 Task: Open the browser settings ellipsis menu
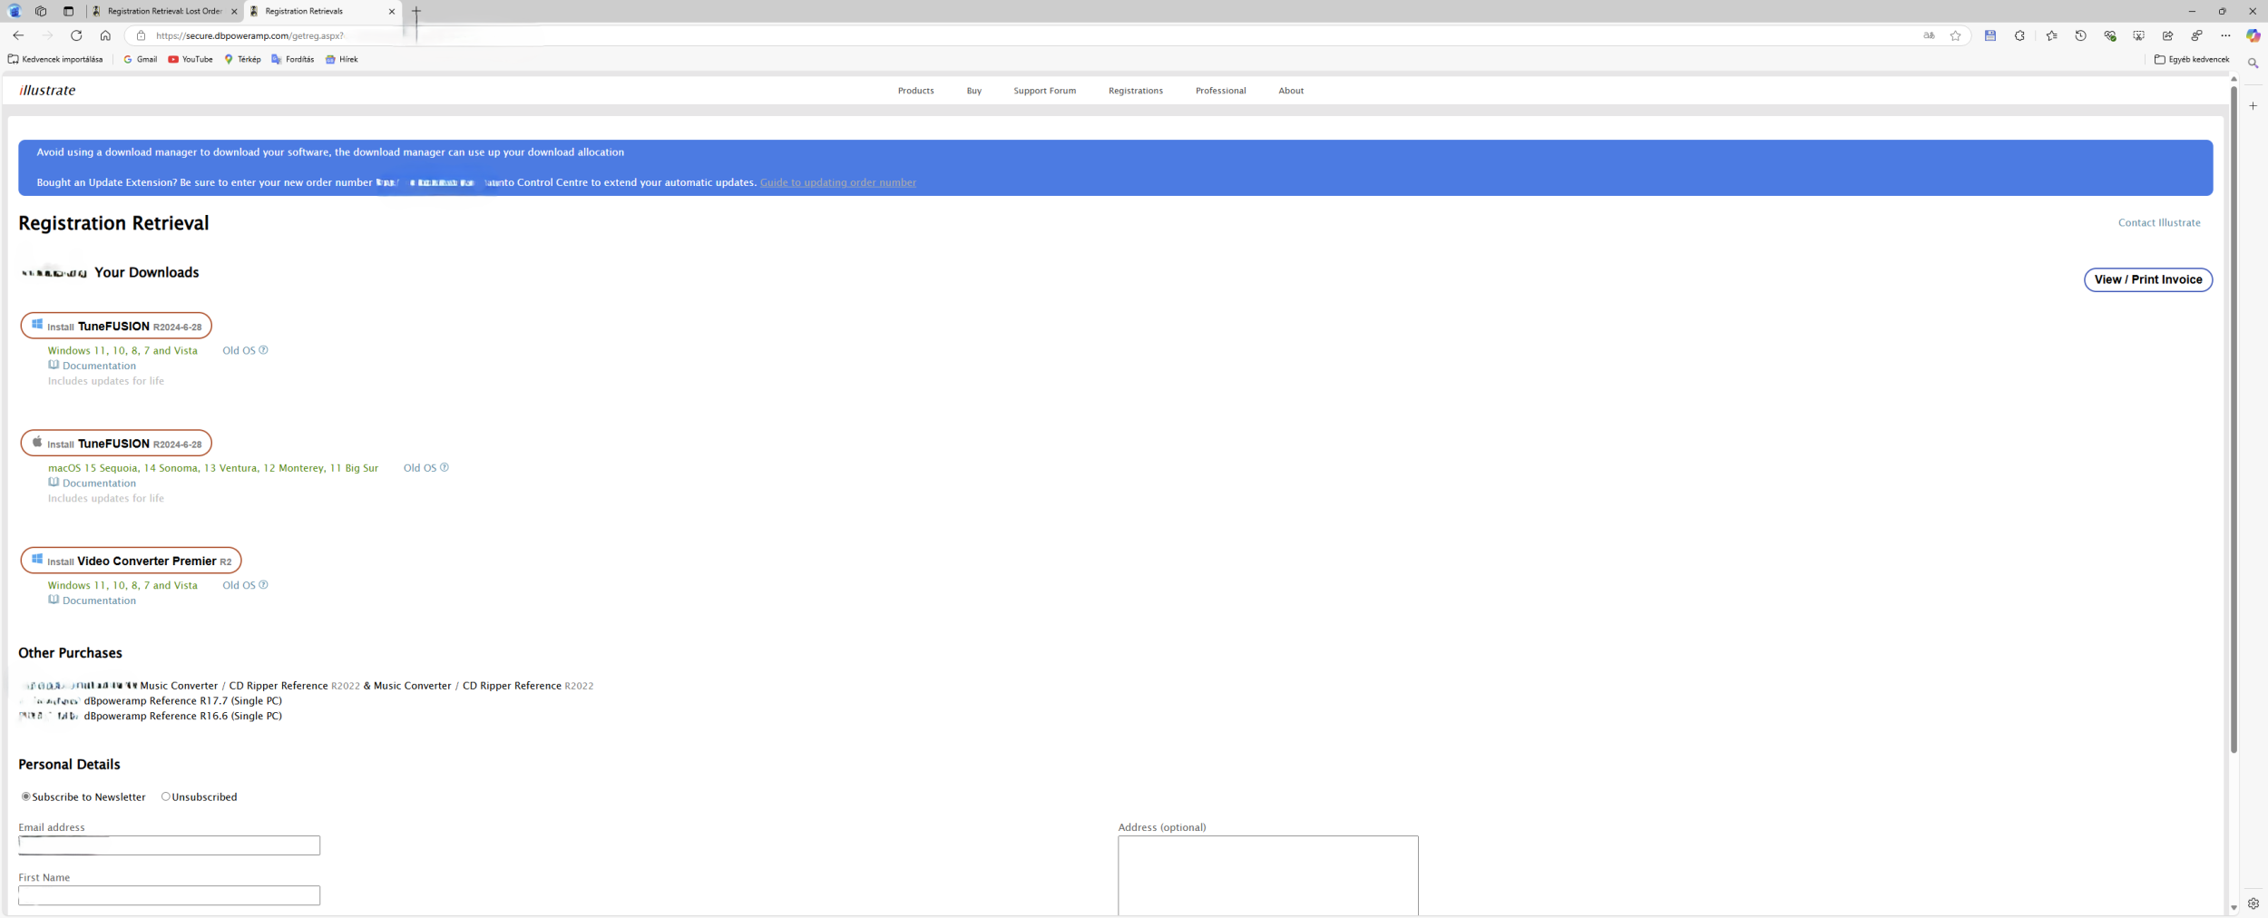tap(2225, 35)
